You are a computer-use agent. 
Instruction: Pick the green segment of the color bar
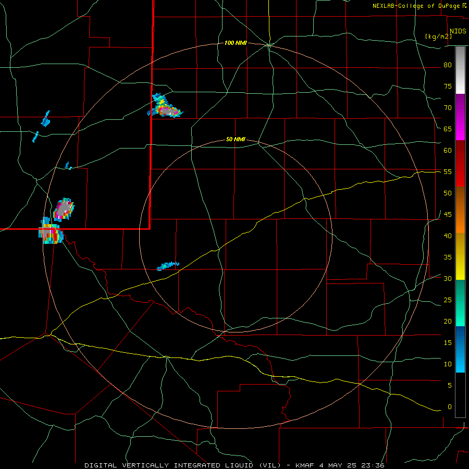pyautogui.click(x=460, y=303)
